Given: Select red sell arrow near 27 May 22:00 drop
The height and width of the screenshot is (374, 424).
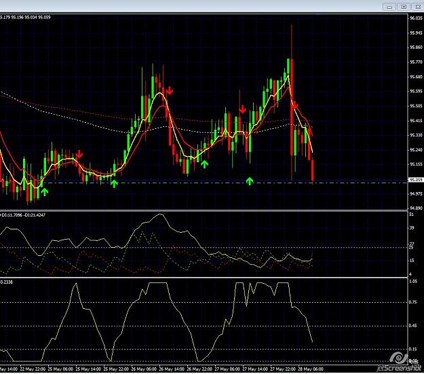Looking at the screenshot, I should coord(294,105).
